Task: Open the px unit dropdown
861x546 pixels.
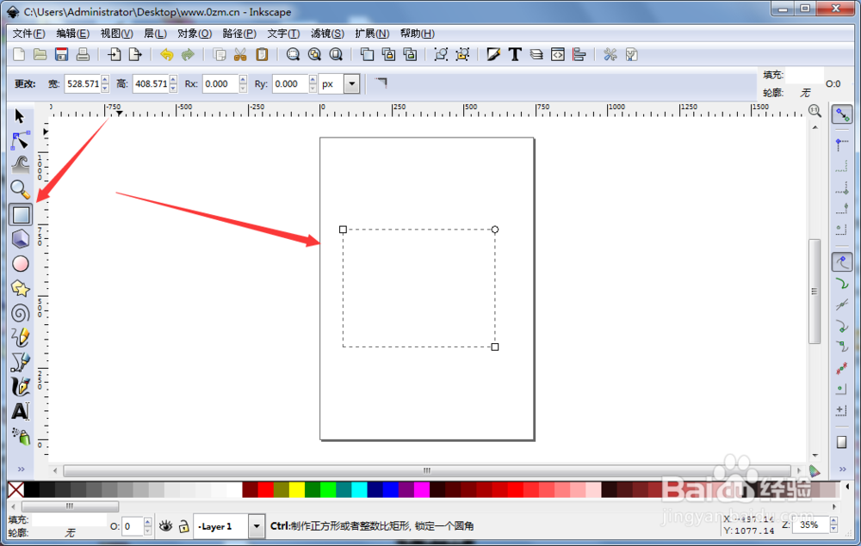Action: click(351, 84)
